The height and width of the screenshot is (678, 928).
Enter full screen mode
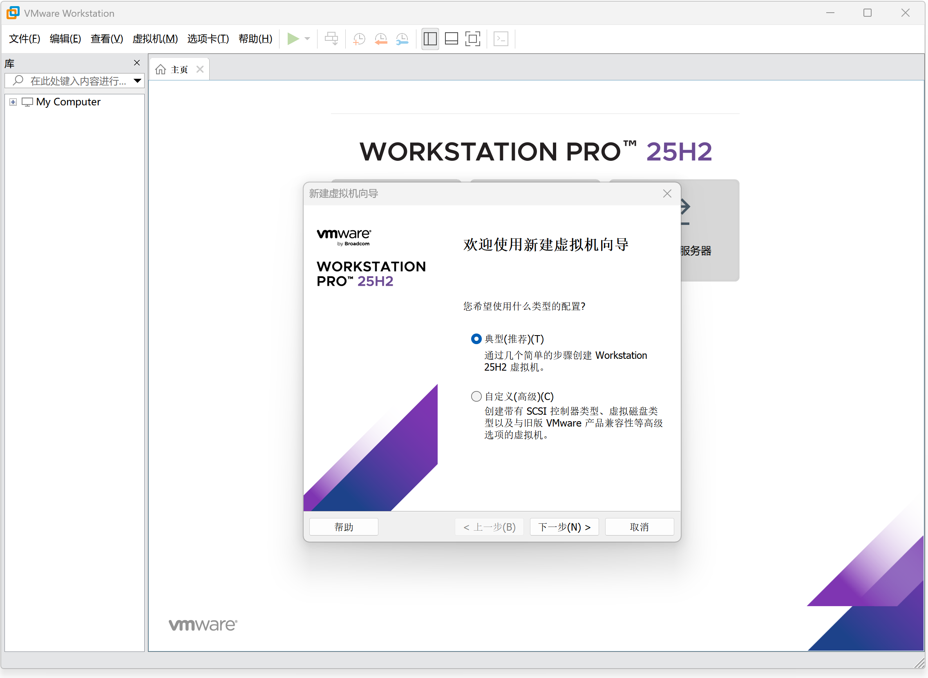click(x=473, y=39)
